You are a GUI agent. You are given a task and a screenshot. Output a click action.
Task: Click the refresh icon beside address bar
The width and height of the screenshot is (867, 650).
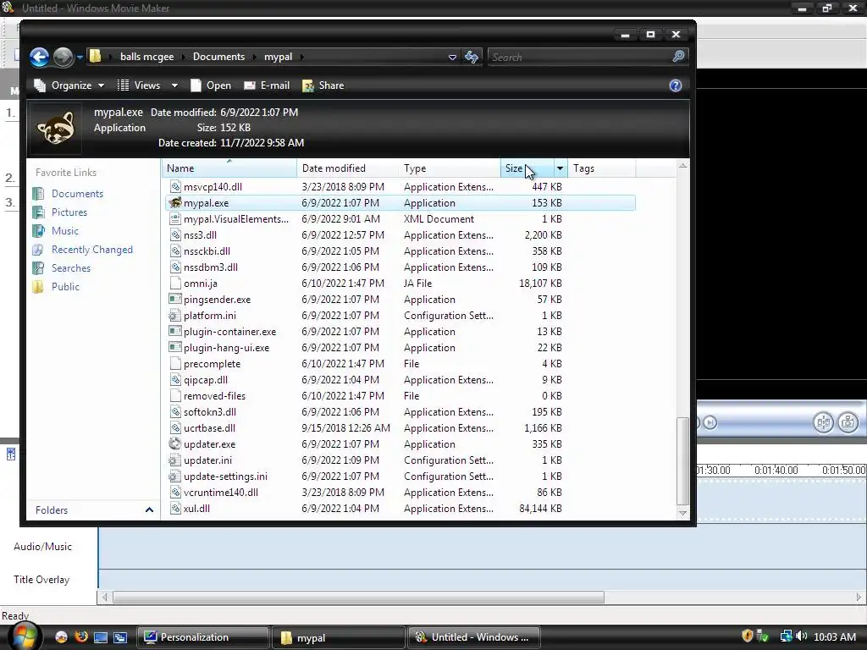pyautogui.click(x=472, y=57)
